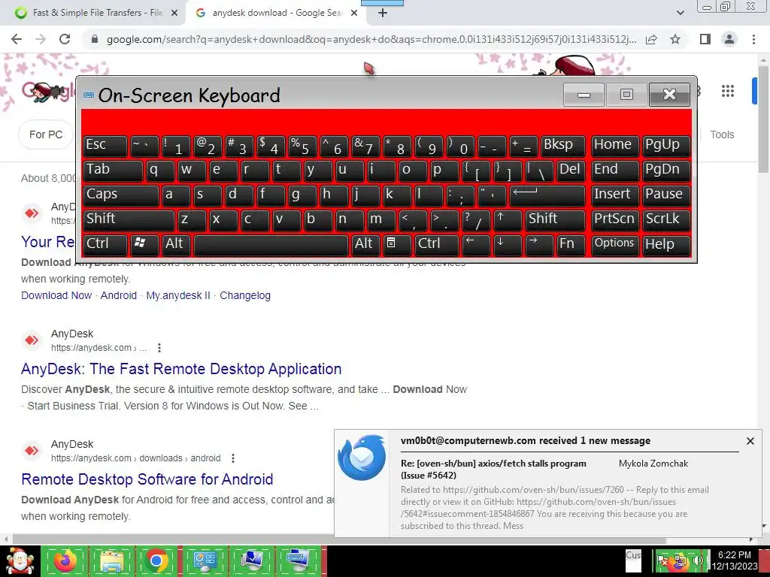
Task: Open Changelog sitelink
Action: (x=245, y=295)
